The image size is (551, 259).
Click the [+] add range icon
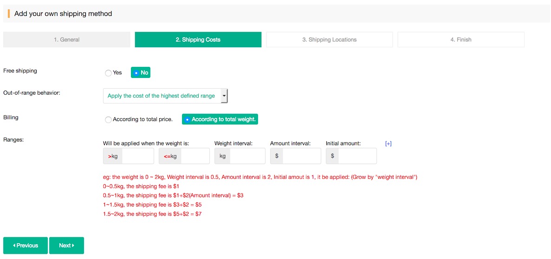pos(389,144)
